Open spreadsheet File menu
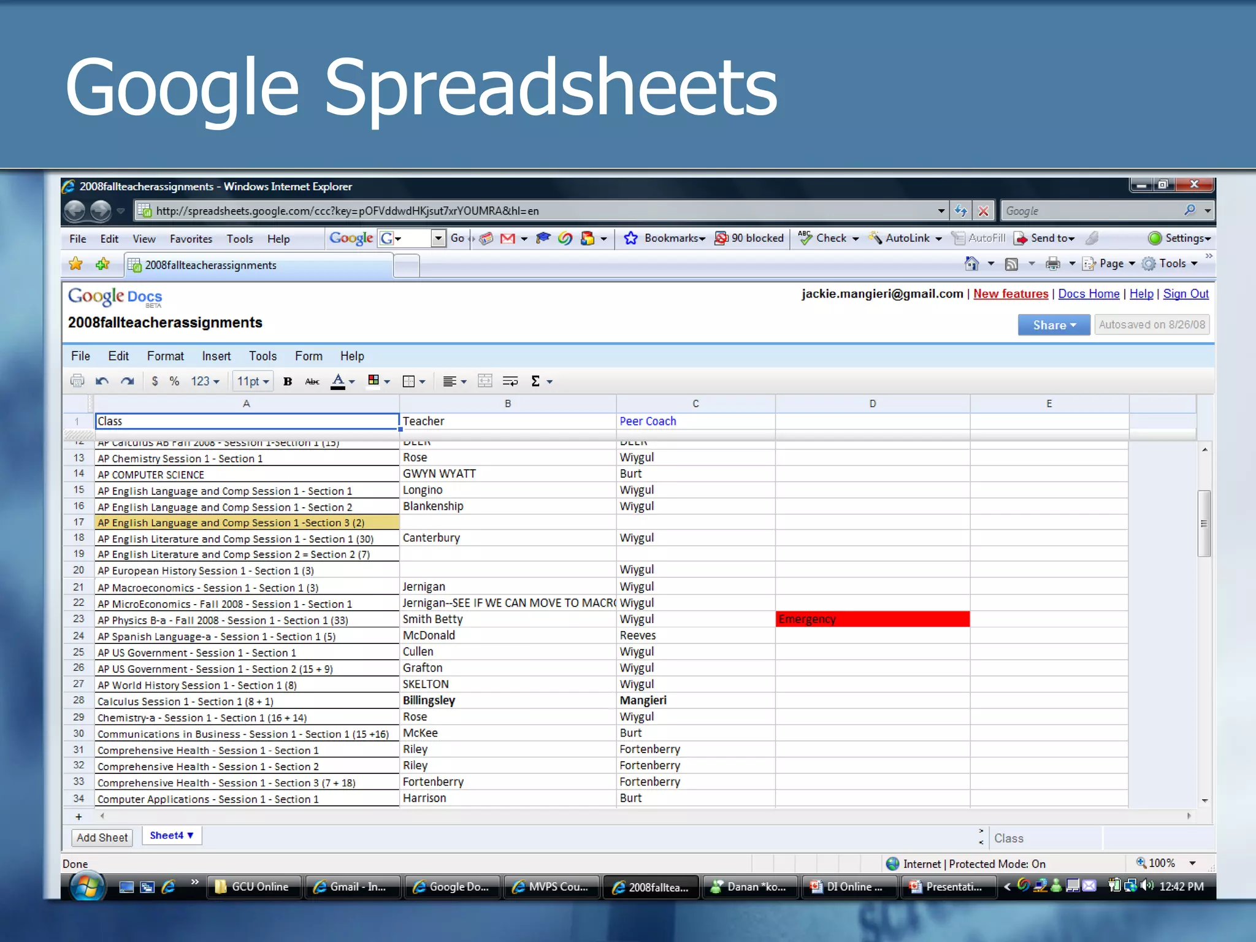Image resolution: width=1256 pixels, height=942 pixels. pos(80,356)
